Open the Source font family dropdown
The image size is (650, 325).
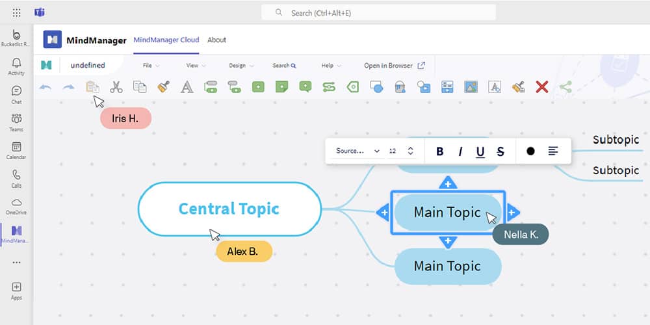click(x=357, y=151)
